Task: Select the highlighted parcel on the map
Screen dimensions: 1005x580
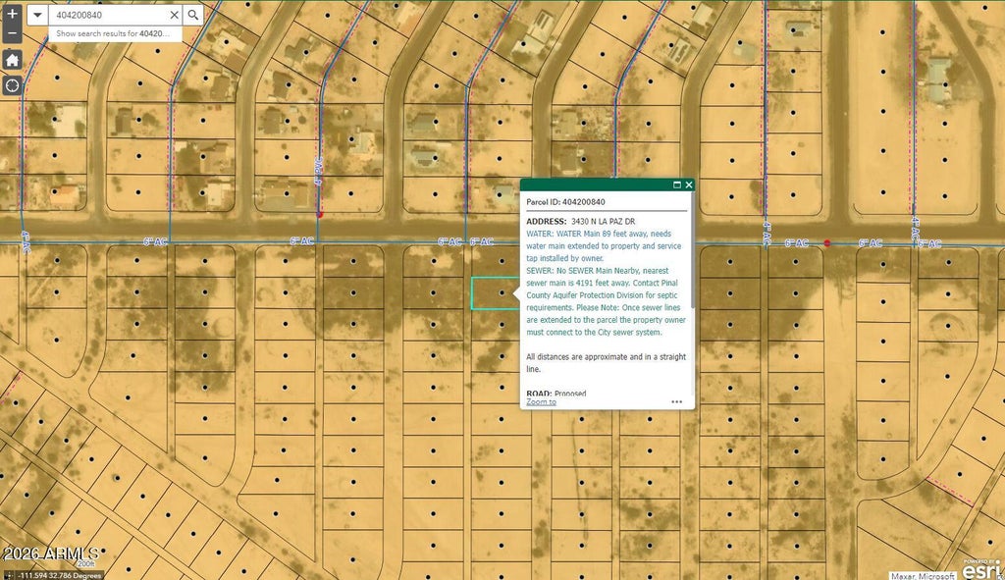Action: (495, 293)
